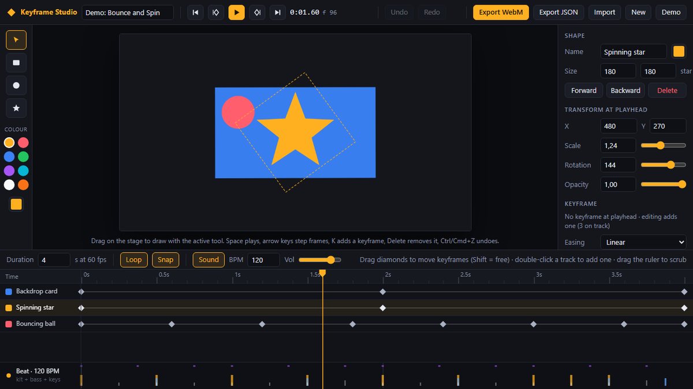
Task: Go to next keyframe
Action: tap(258, 12)
